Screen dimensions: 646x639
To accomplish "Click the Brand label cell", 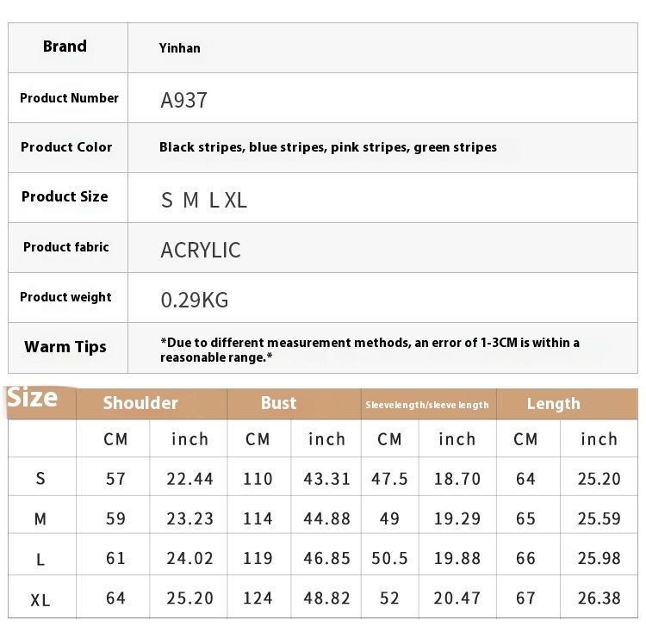I will (x=65, y=47).
